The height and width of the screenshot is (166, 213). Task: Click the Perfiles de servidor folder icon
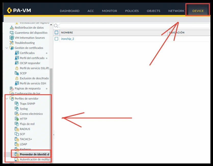coord(12,99)
